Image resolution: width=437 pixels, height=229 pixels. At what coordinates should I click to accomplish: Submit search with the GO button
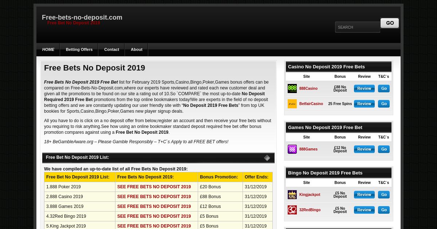(390, 23)
